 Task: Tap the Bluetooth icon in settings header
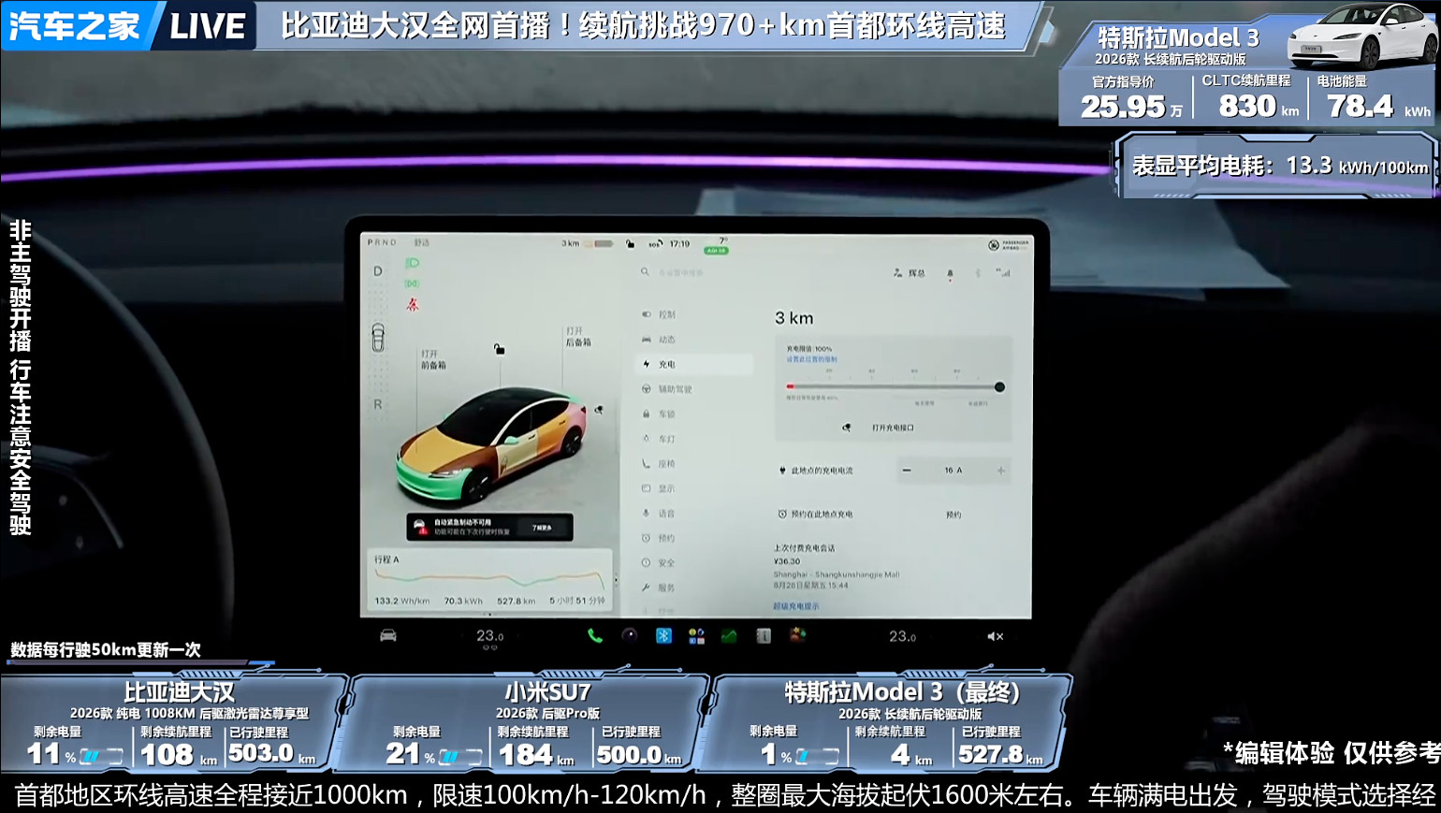(978, 273)
